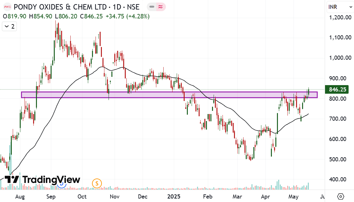Screen dimensions: 354x202
Task: Click the POCL company logo icon
Action: tap(7, 7)
